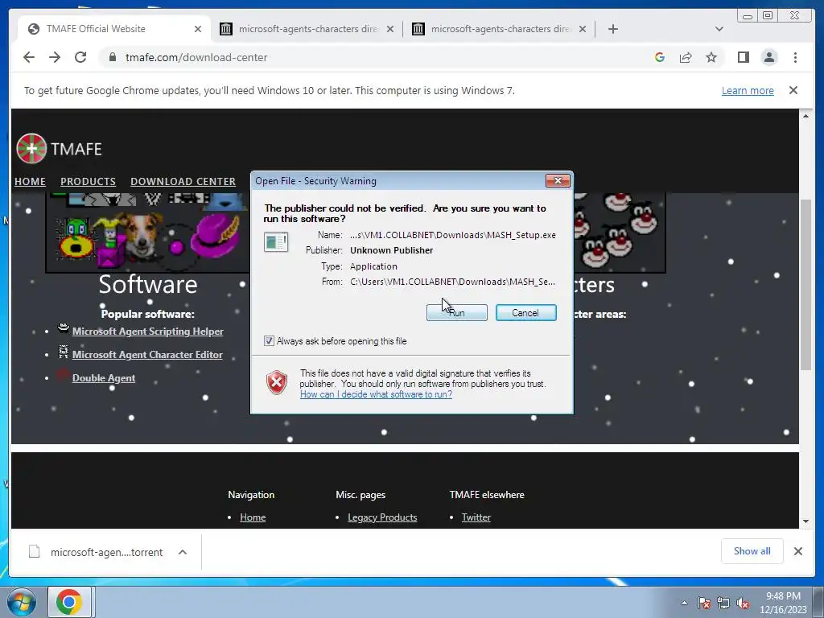Image resolution: width=824 pixels, height=618 pixels.
Task: Open the Legacy Products link
Action: click(x=382, y=517)
